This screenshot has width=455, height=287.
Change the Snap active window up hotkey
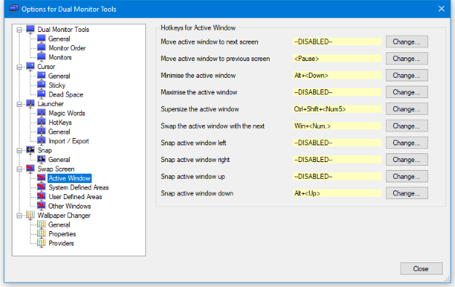pos(406,177)
